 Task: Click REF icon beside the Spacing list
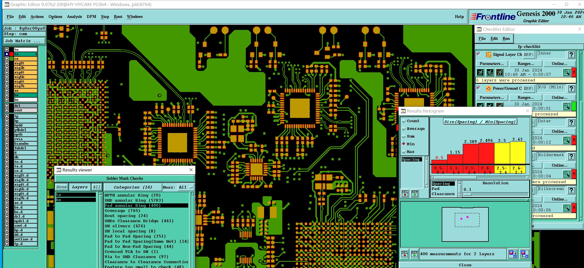414,193
